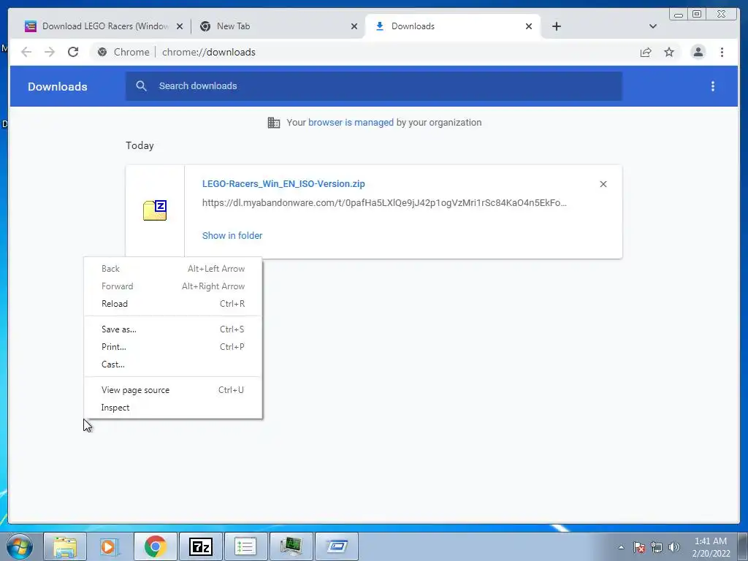Click the Downloads page title
Image resolution: width=748 pixels, height=561 pixels.
pyautogui.click(x=57, y=86)
